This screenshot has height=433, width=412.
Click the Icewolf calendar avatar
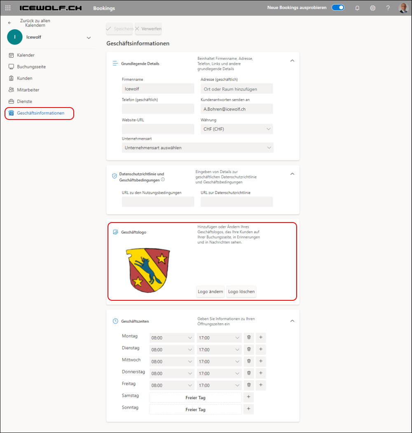coord(15,37)
